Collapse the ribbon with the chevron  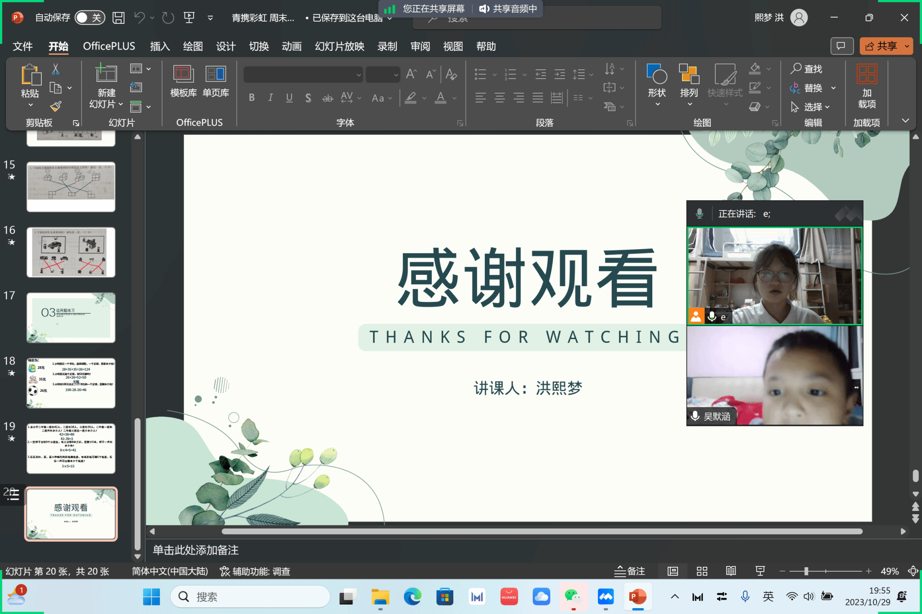(905, 121)
